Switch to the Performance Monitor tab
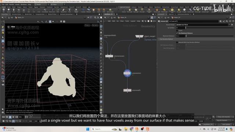 pos(183,14)
